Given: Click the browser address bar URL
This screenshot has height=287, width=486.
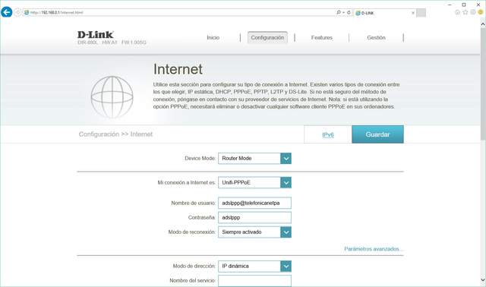Looking at the screenshot, I should click(x=57, y=12).
